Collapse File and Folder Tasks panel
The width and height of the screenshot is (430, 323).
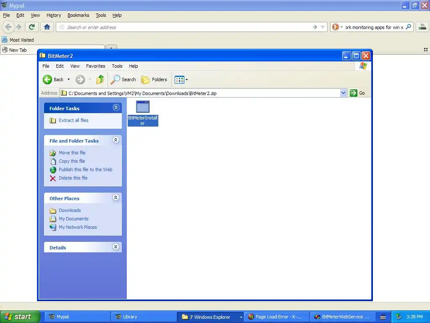click(x=116, y=140)
